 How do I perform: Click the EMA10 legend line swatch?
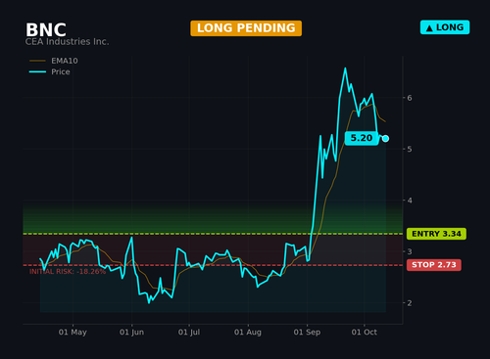click(37, 61)
